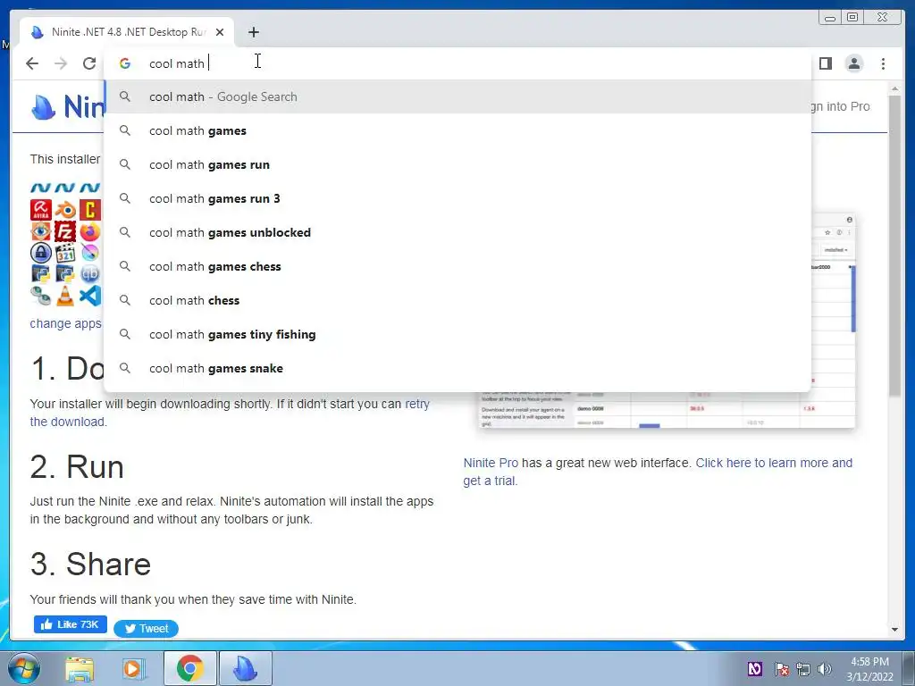
Task: Click the vertical scrollbar thumb
Action: pos(894,247)
